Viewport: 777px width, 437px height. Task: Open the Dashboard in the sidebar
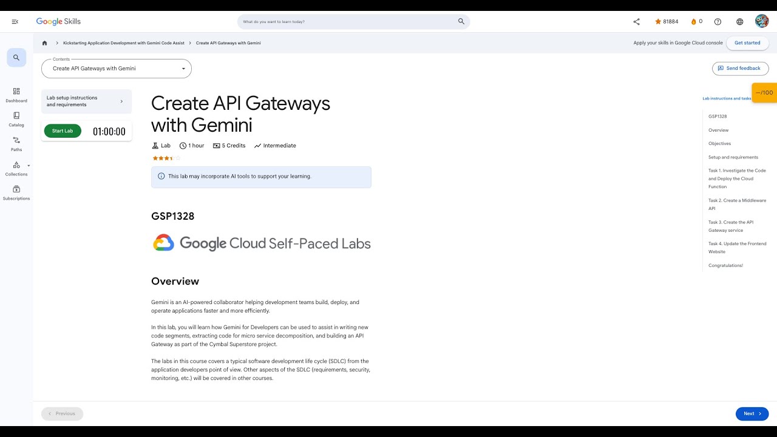(16, 95)
